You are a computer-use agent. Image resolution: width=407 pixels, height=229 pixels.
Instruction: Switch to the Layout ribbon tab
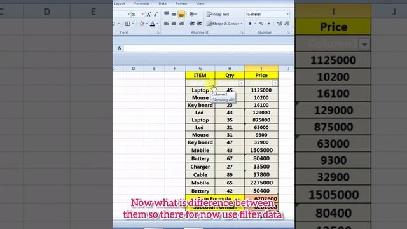click(x=120, y=4)
